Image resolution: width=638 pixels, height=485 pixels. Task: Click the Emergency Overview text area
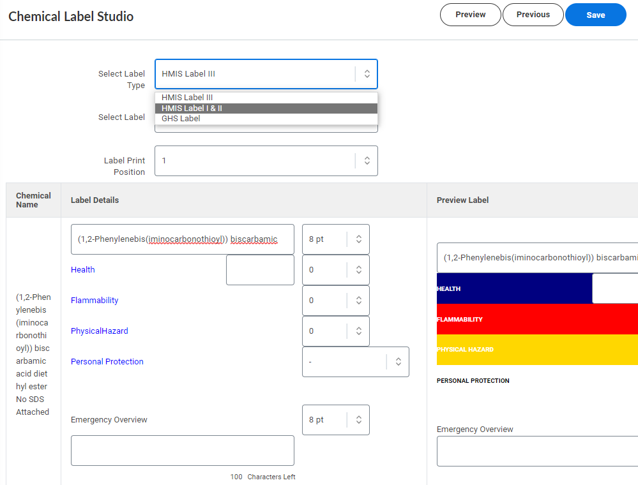(x=182, y=451)
